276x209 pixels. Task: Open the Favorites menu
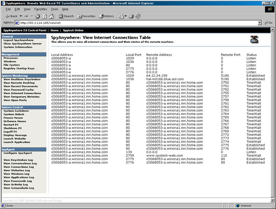tap(40, 9)
